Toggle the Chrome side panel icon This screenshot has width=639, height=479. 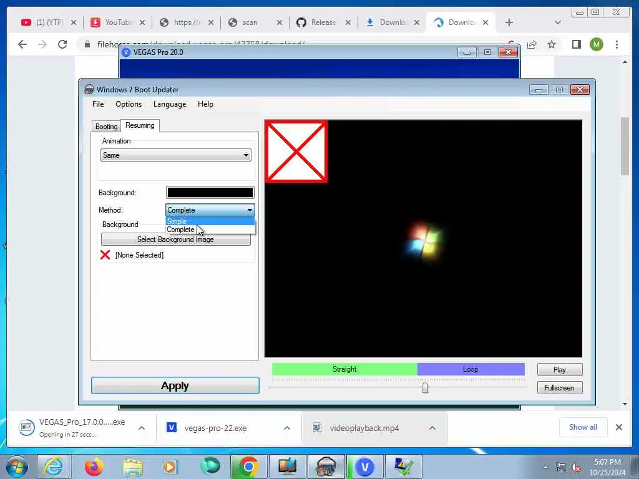pos(576,44)
